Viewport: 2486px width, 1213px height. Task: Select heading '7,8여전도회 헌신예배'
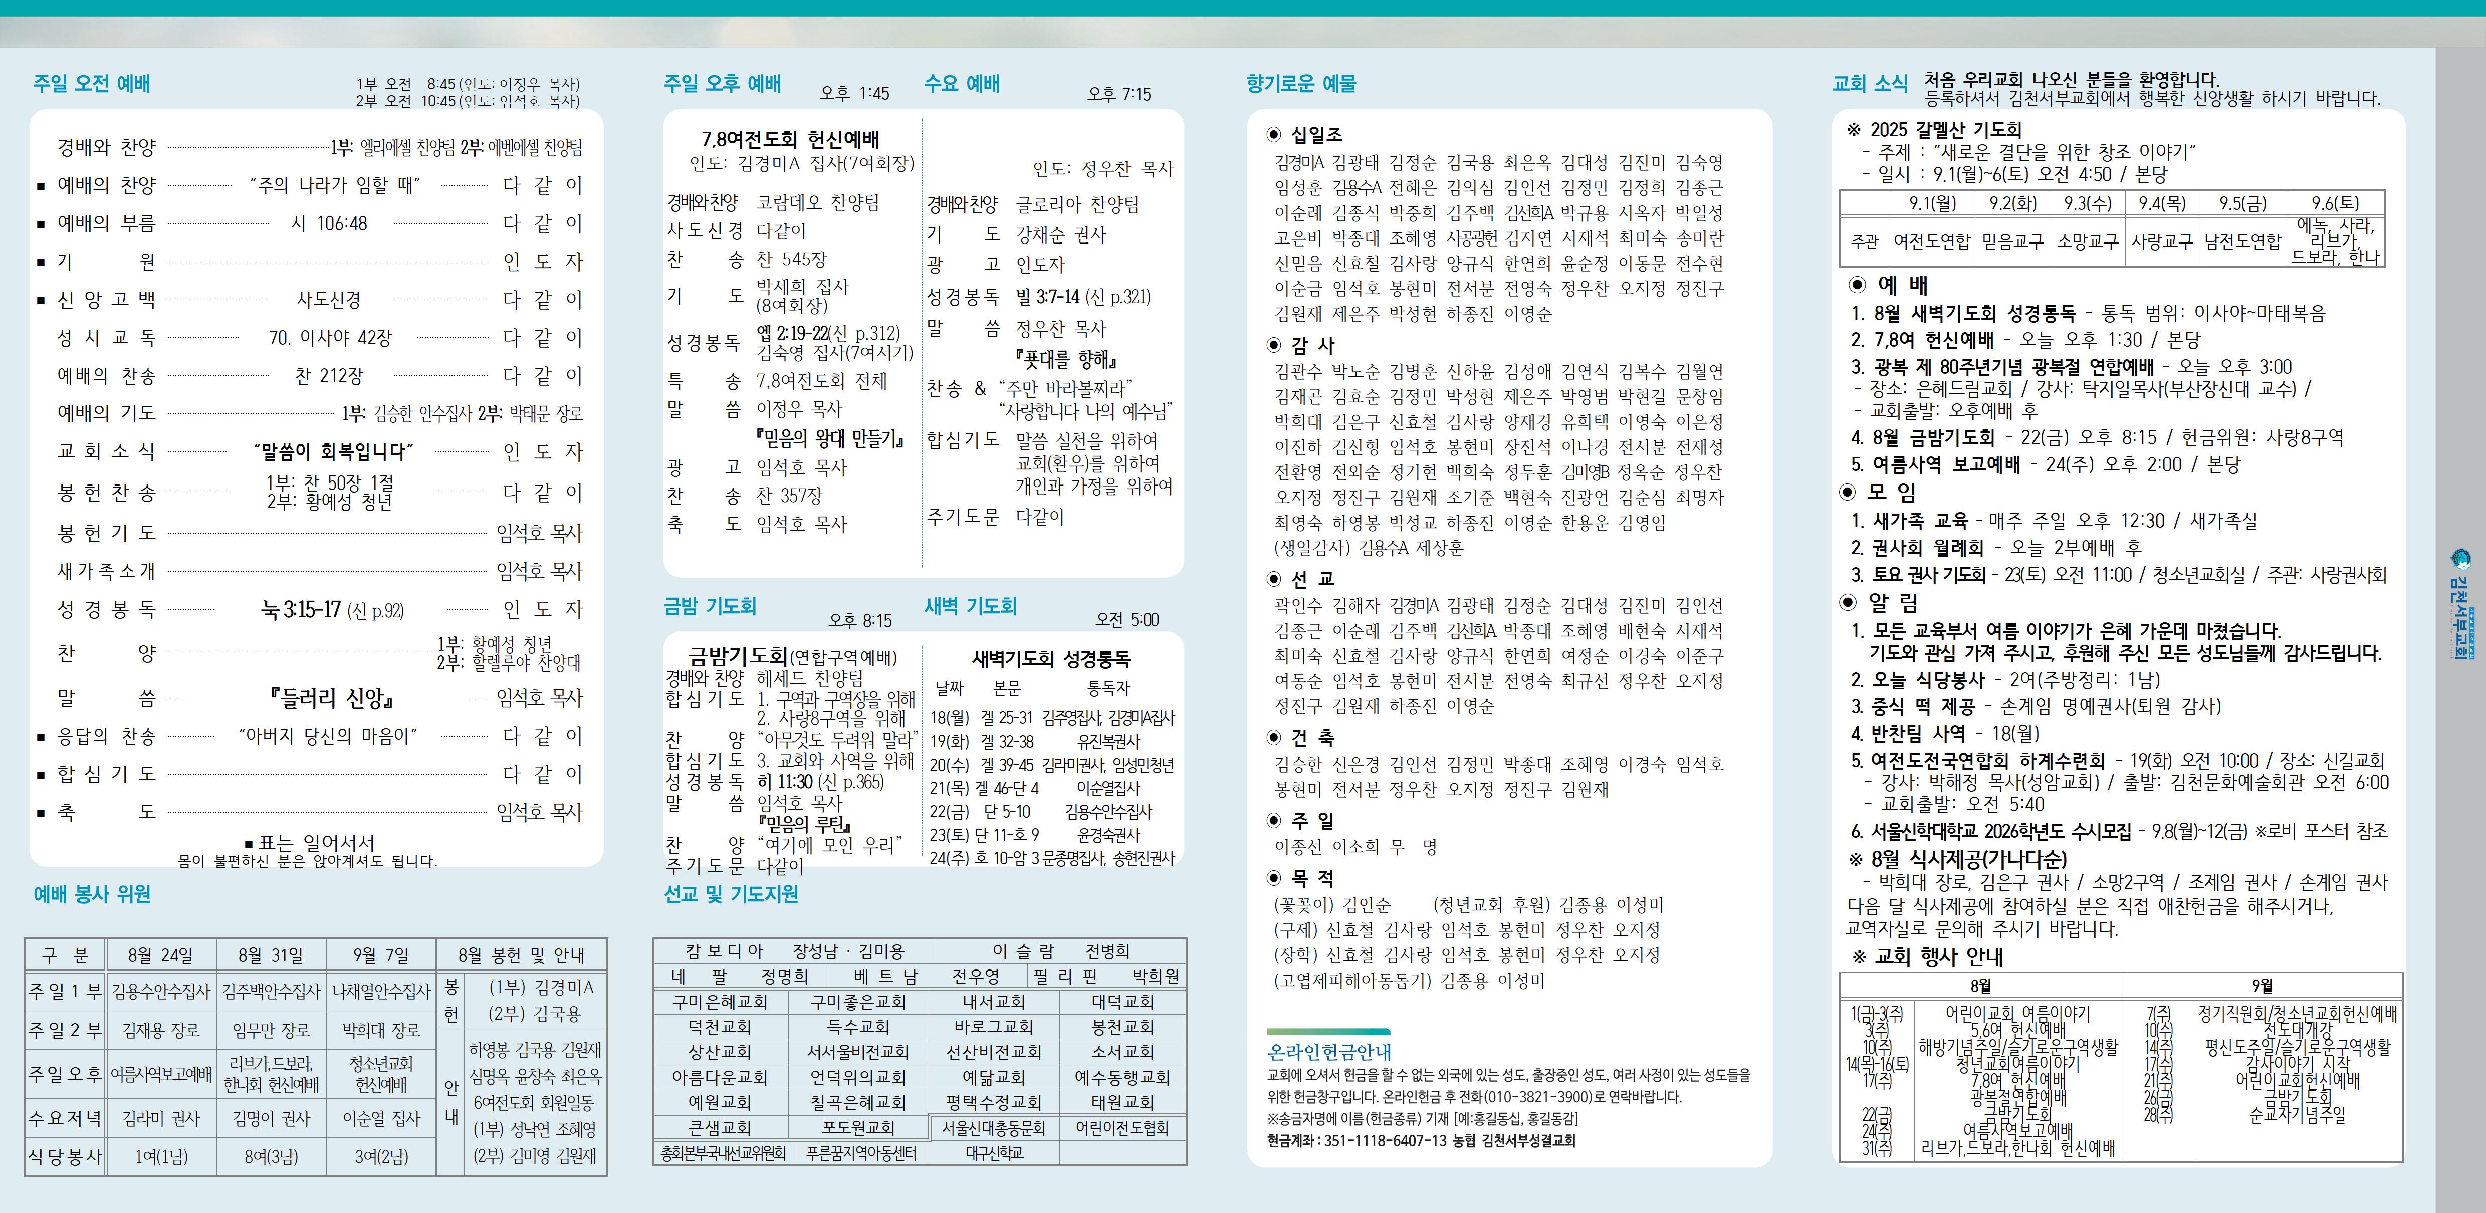point(790,139)
